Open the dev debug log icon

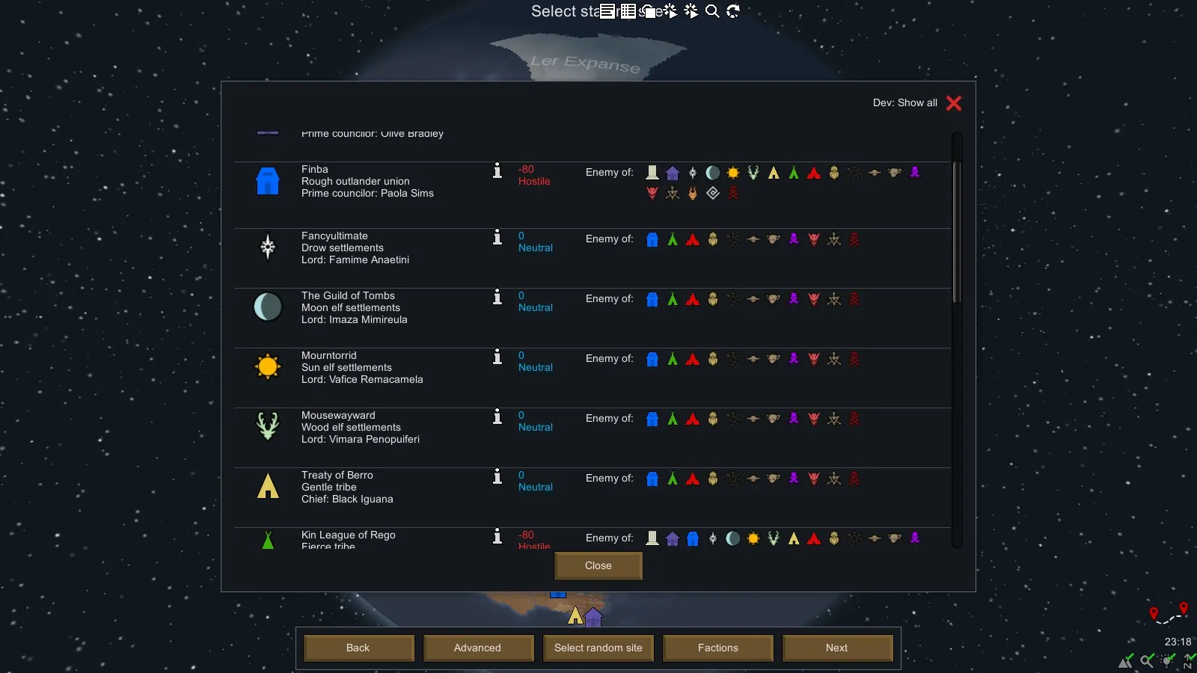click(x=607, y=11)
